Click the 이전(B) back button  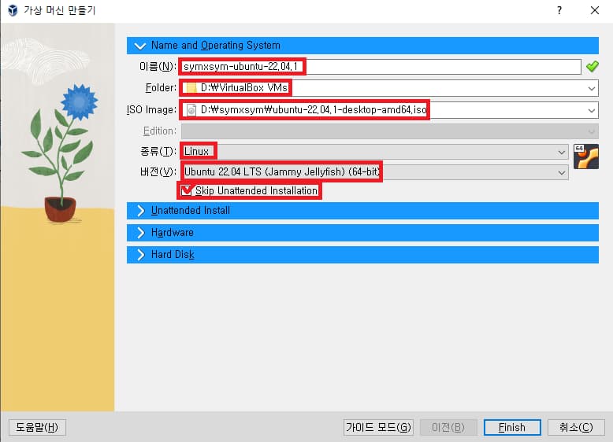448,428
